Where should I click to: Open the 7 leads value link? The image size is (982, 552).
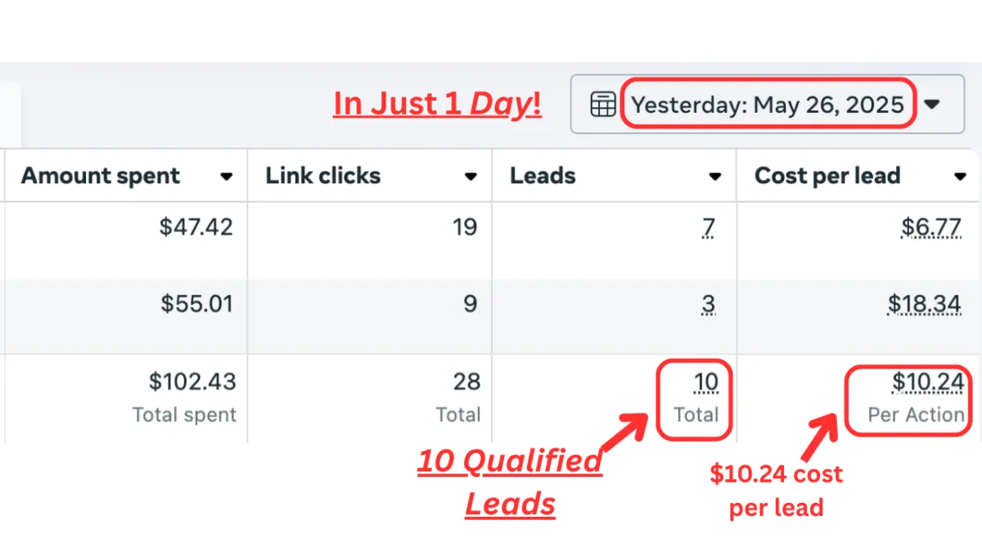point(708,227)
